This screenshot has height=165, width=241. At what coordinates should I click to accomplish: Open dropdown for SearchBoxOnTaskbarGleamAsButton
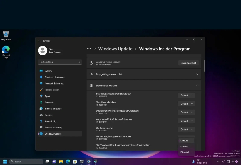click(x=186, y=95)
